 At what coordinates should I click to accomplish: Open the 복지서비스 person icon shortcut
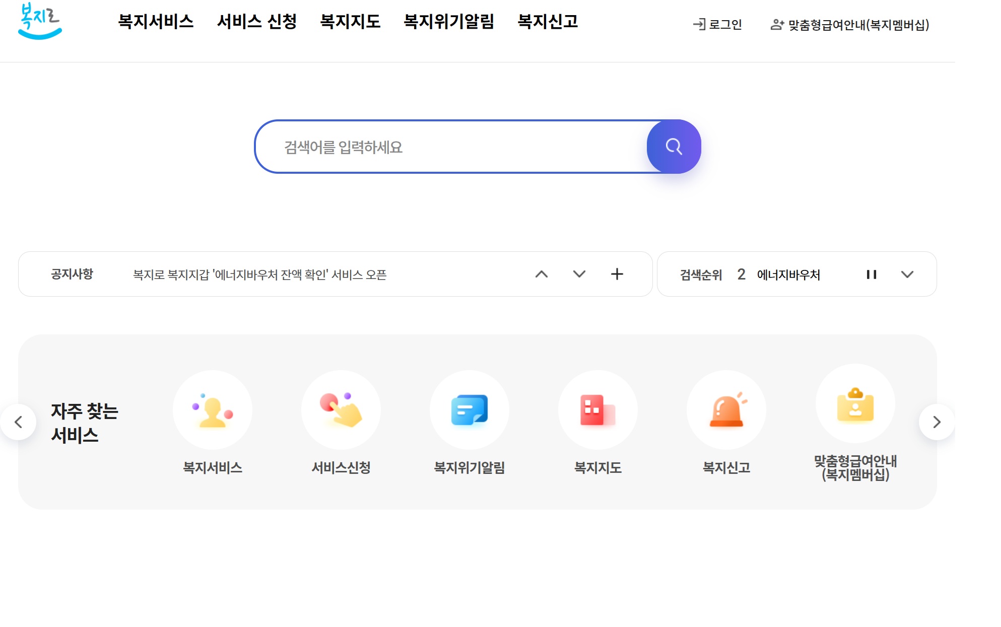pyautogui.click(x=213, y=410)
